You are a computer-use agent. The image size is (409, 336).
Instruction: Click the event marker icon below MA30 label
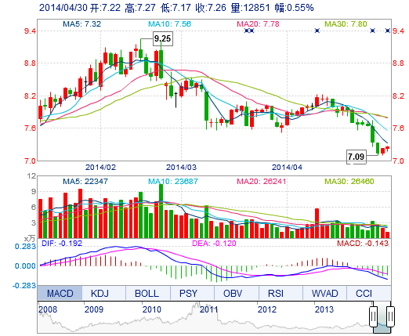pyautogui.click(x=317, y=31)
